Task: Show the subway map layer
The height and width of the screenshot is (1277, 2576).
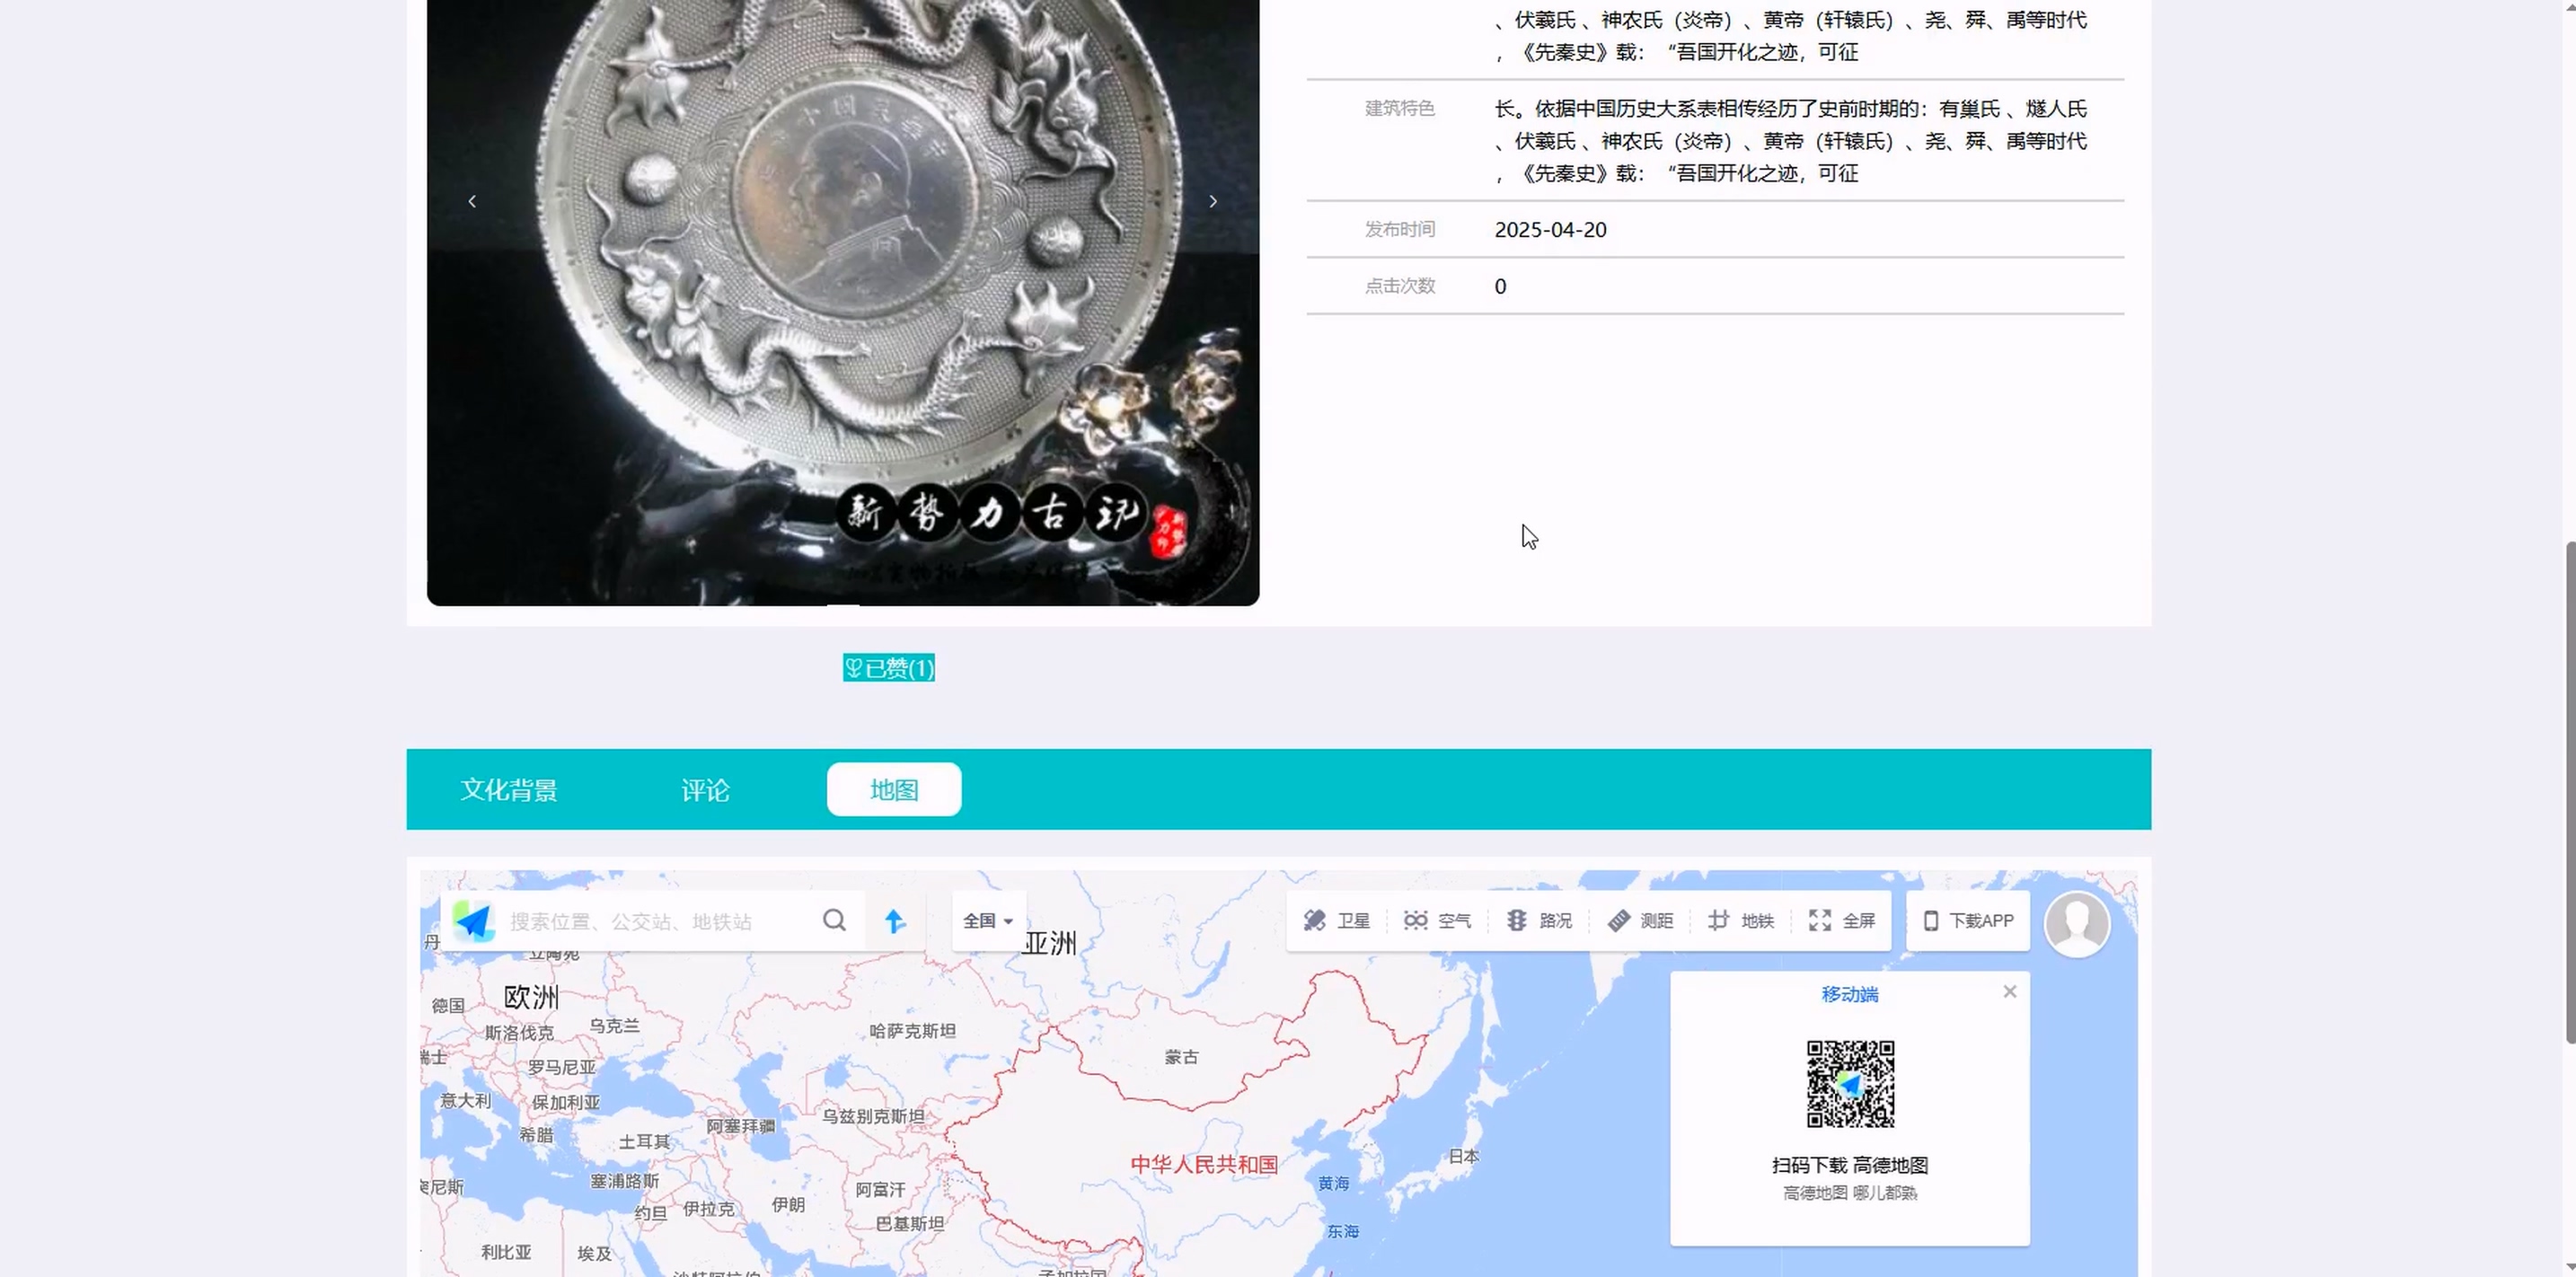Action: [1741, 921]
